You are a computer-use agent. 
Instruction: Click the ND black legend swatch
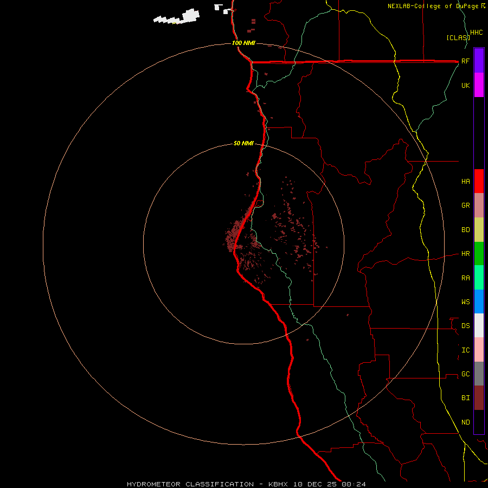[479, 422]
